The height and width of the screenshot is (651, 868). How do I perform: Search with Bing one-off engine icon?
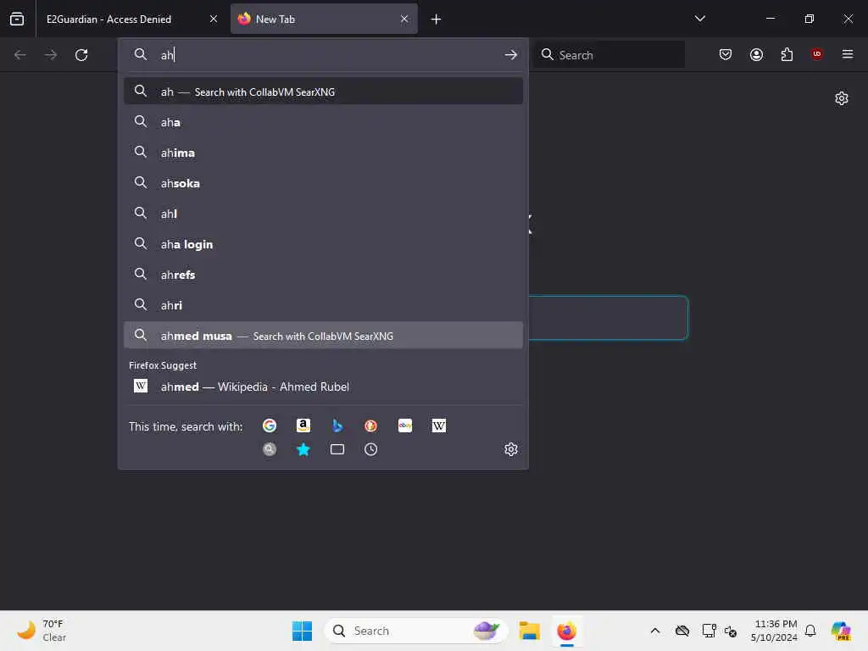tap(337, 426)
